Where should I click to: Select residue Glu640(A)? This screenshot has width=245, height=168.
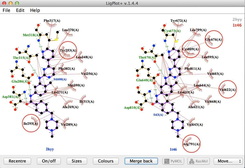pyautogui.click(x=144, y=80)
